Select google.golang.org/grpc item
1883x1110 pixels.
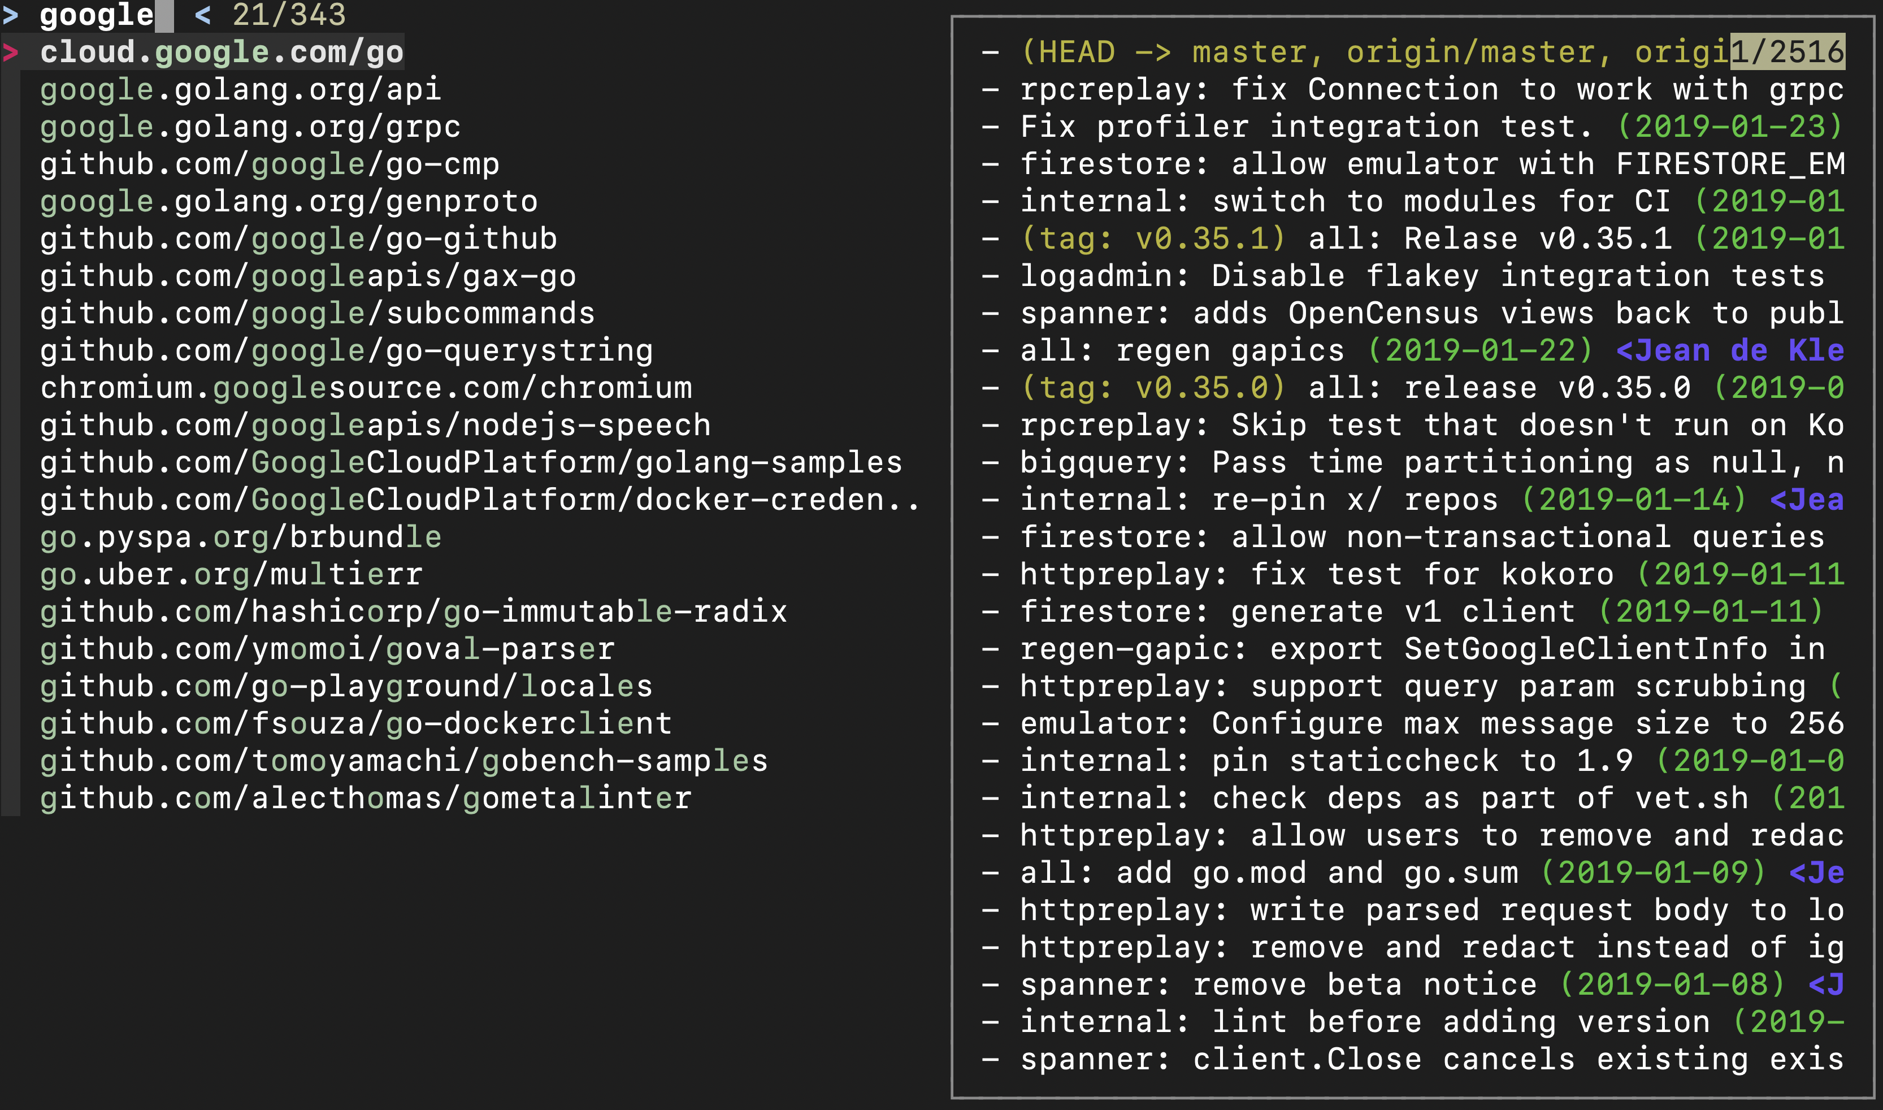(x=250, y=127)
